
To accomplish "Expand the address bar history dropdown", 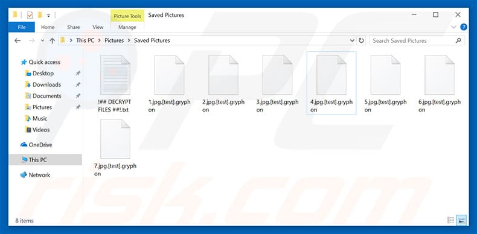I will [352, 40].
